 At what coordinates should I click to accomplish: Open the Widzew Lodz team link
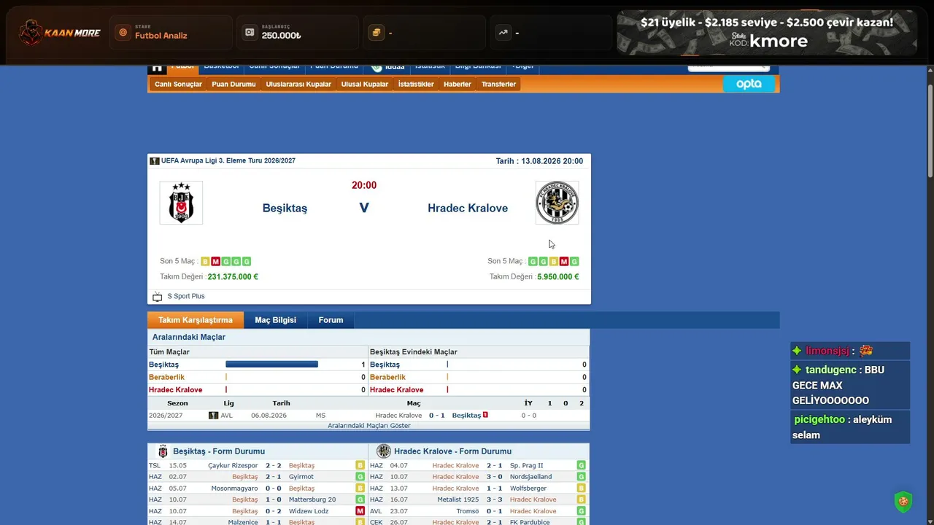pos(309,511)
